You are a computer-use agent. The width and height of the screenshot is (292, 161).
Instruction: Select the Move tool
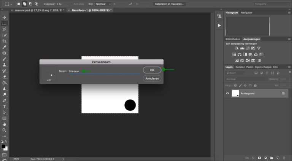click(4, 18)
